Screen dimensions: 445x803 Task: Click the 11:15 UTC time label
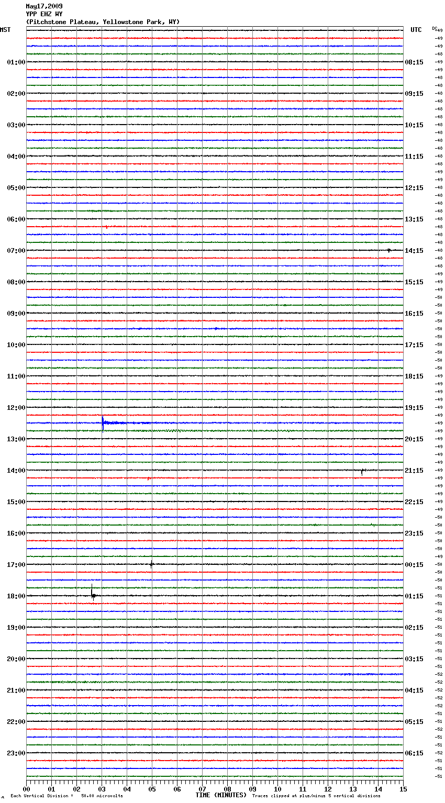click(414, 157)
